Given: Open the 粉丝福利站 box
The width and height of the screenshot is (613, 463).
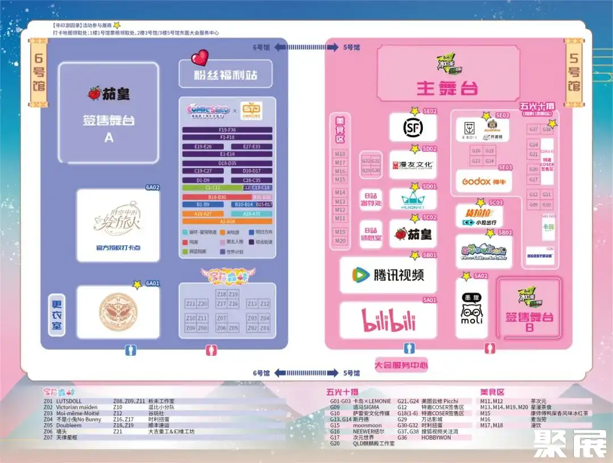Looking at the screenshot, I should pos(225,73).
